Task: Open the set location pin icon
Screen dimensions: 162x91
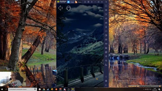Action: pyautogui.click(x=106, y=56)
